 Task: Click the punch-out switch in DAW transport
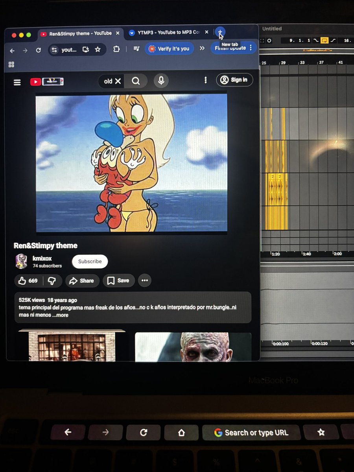333,41
